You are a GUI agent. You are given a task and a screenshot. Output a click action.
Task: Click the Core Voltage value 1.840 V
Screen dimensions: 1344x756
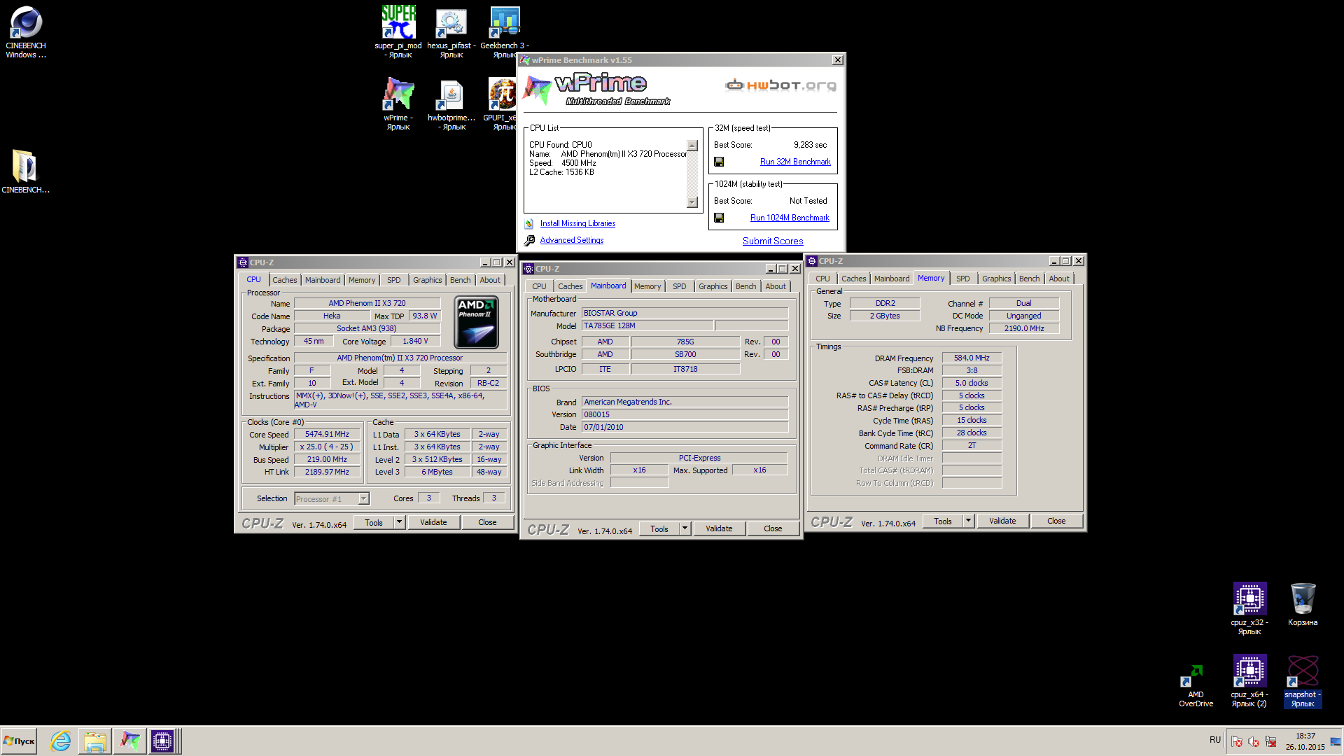(x=415, y=341)
